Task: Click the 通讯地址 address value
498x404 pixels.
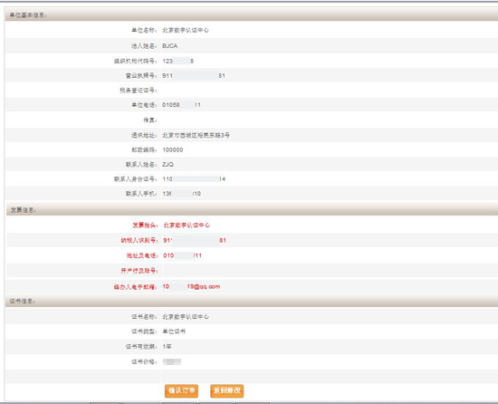Action: [196, 135]
